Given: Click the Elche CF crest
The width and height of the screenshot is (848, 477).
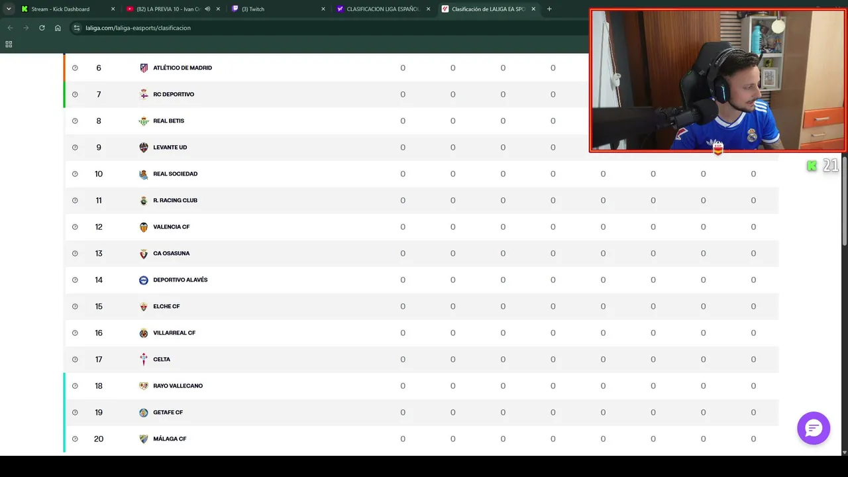Looking at the screenshot, I should [x=144, y=306].
